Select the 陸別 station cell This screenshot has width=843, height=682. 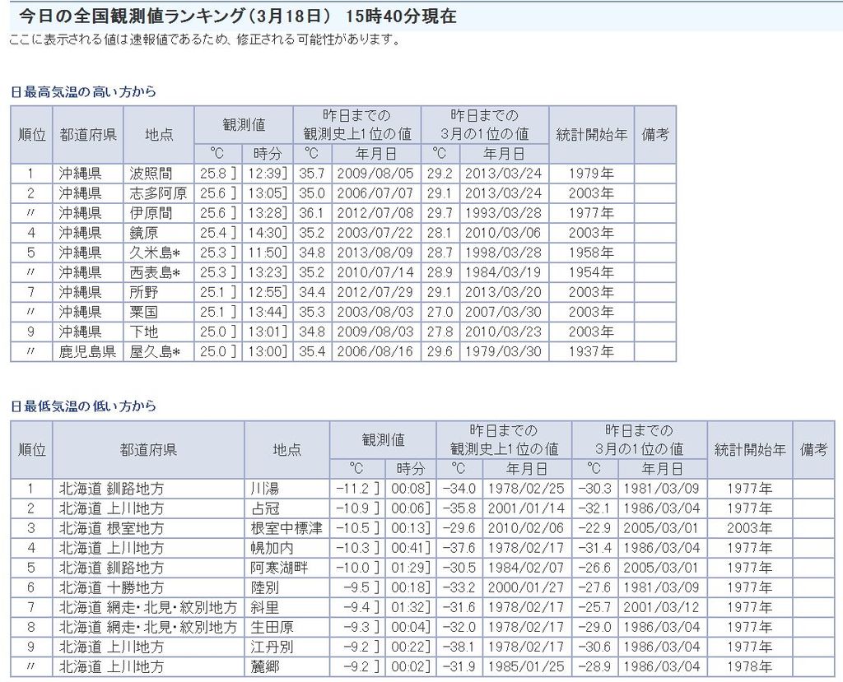click(x=264, y=587)
